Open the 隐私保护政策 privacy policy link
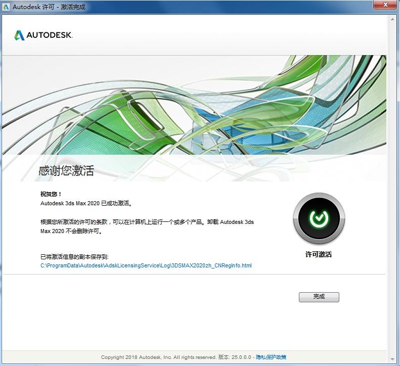The image size is (400, 366). tap(271, 357)
